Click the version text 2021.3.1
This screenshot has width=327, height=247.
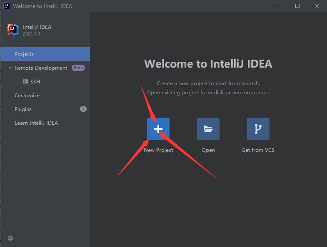click(x=32, y=34)
